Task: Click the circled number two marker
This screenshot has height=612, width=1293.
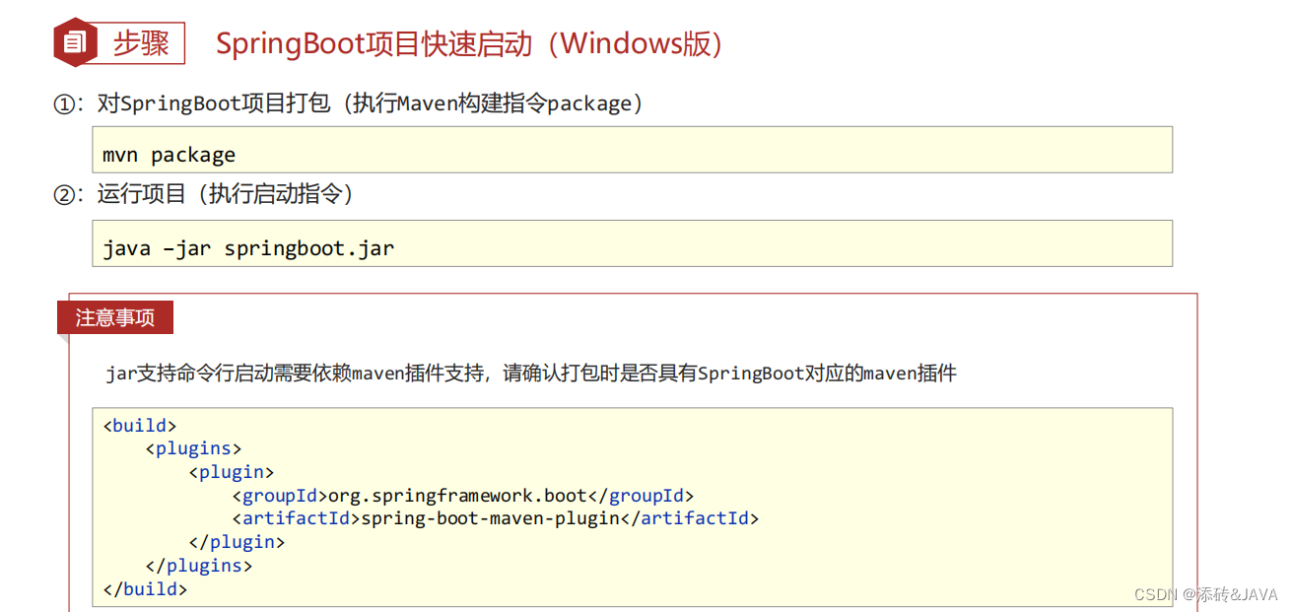Action: tap(63, 195)
